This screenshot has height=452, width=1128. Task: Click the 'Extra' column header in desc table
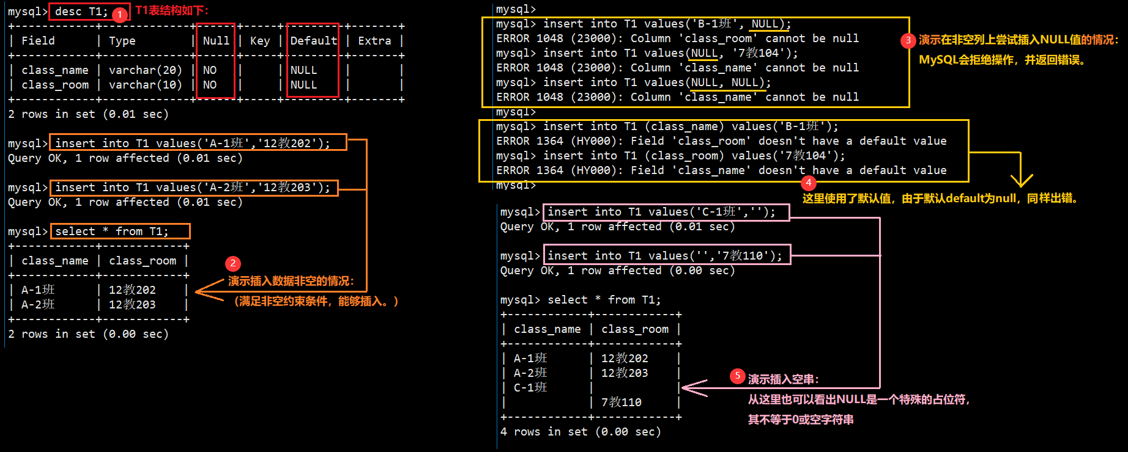374,41
